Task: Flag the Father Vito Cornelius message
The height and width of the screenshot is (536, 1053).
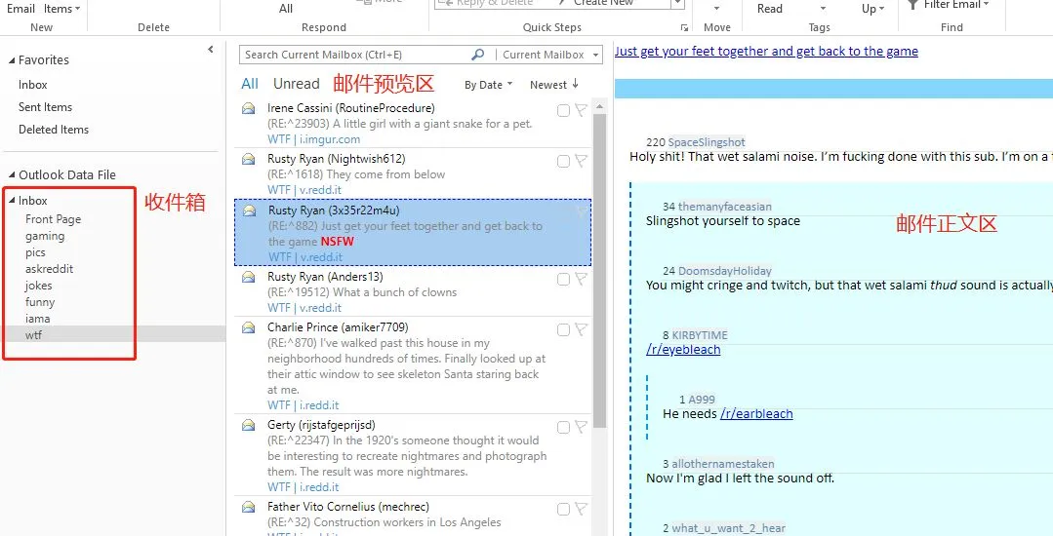Action: point(581,509)
